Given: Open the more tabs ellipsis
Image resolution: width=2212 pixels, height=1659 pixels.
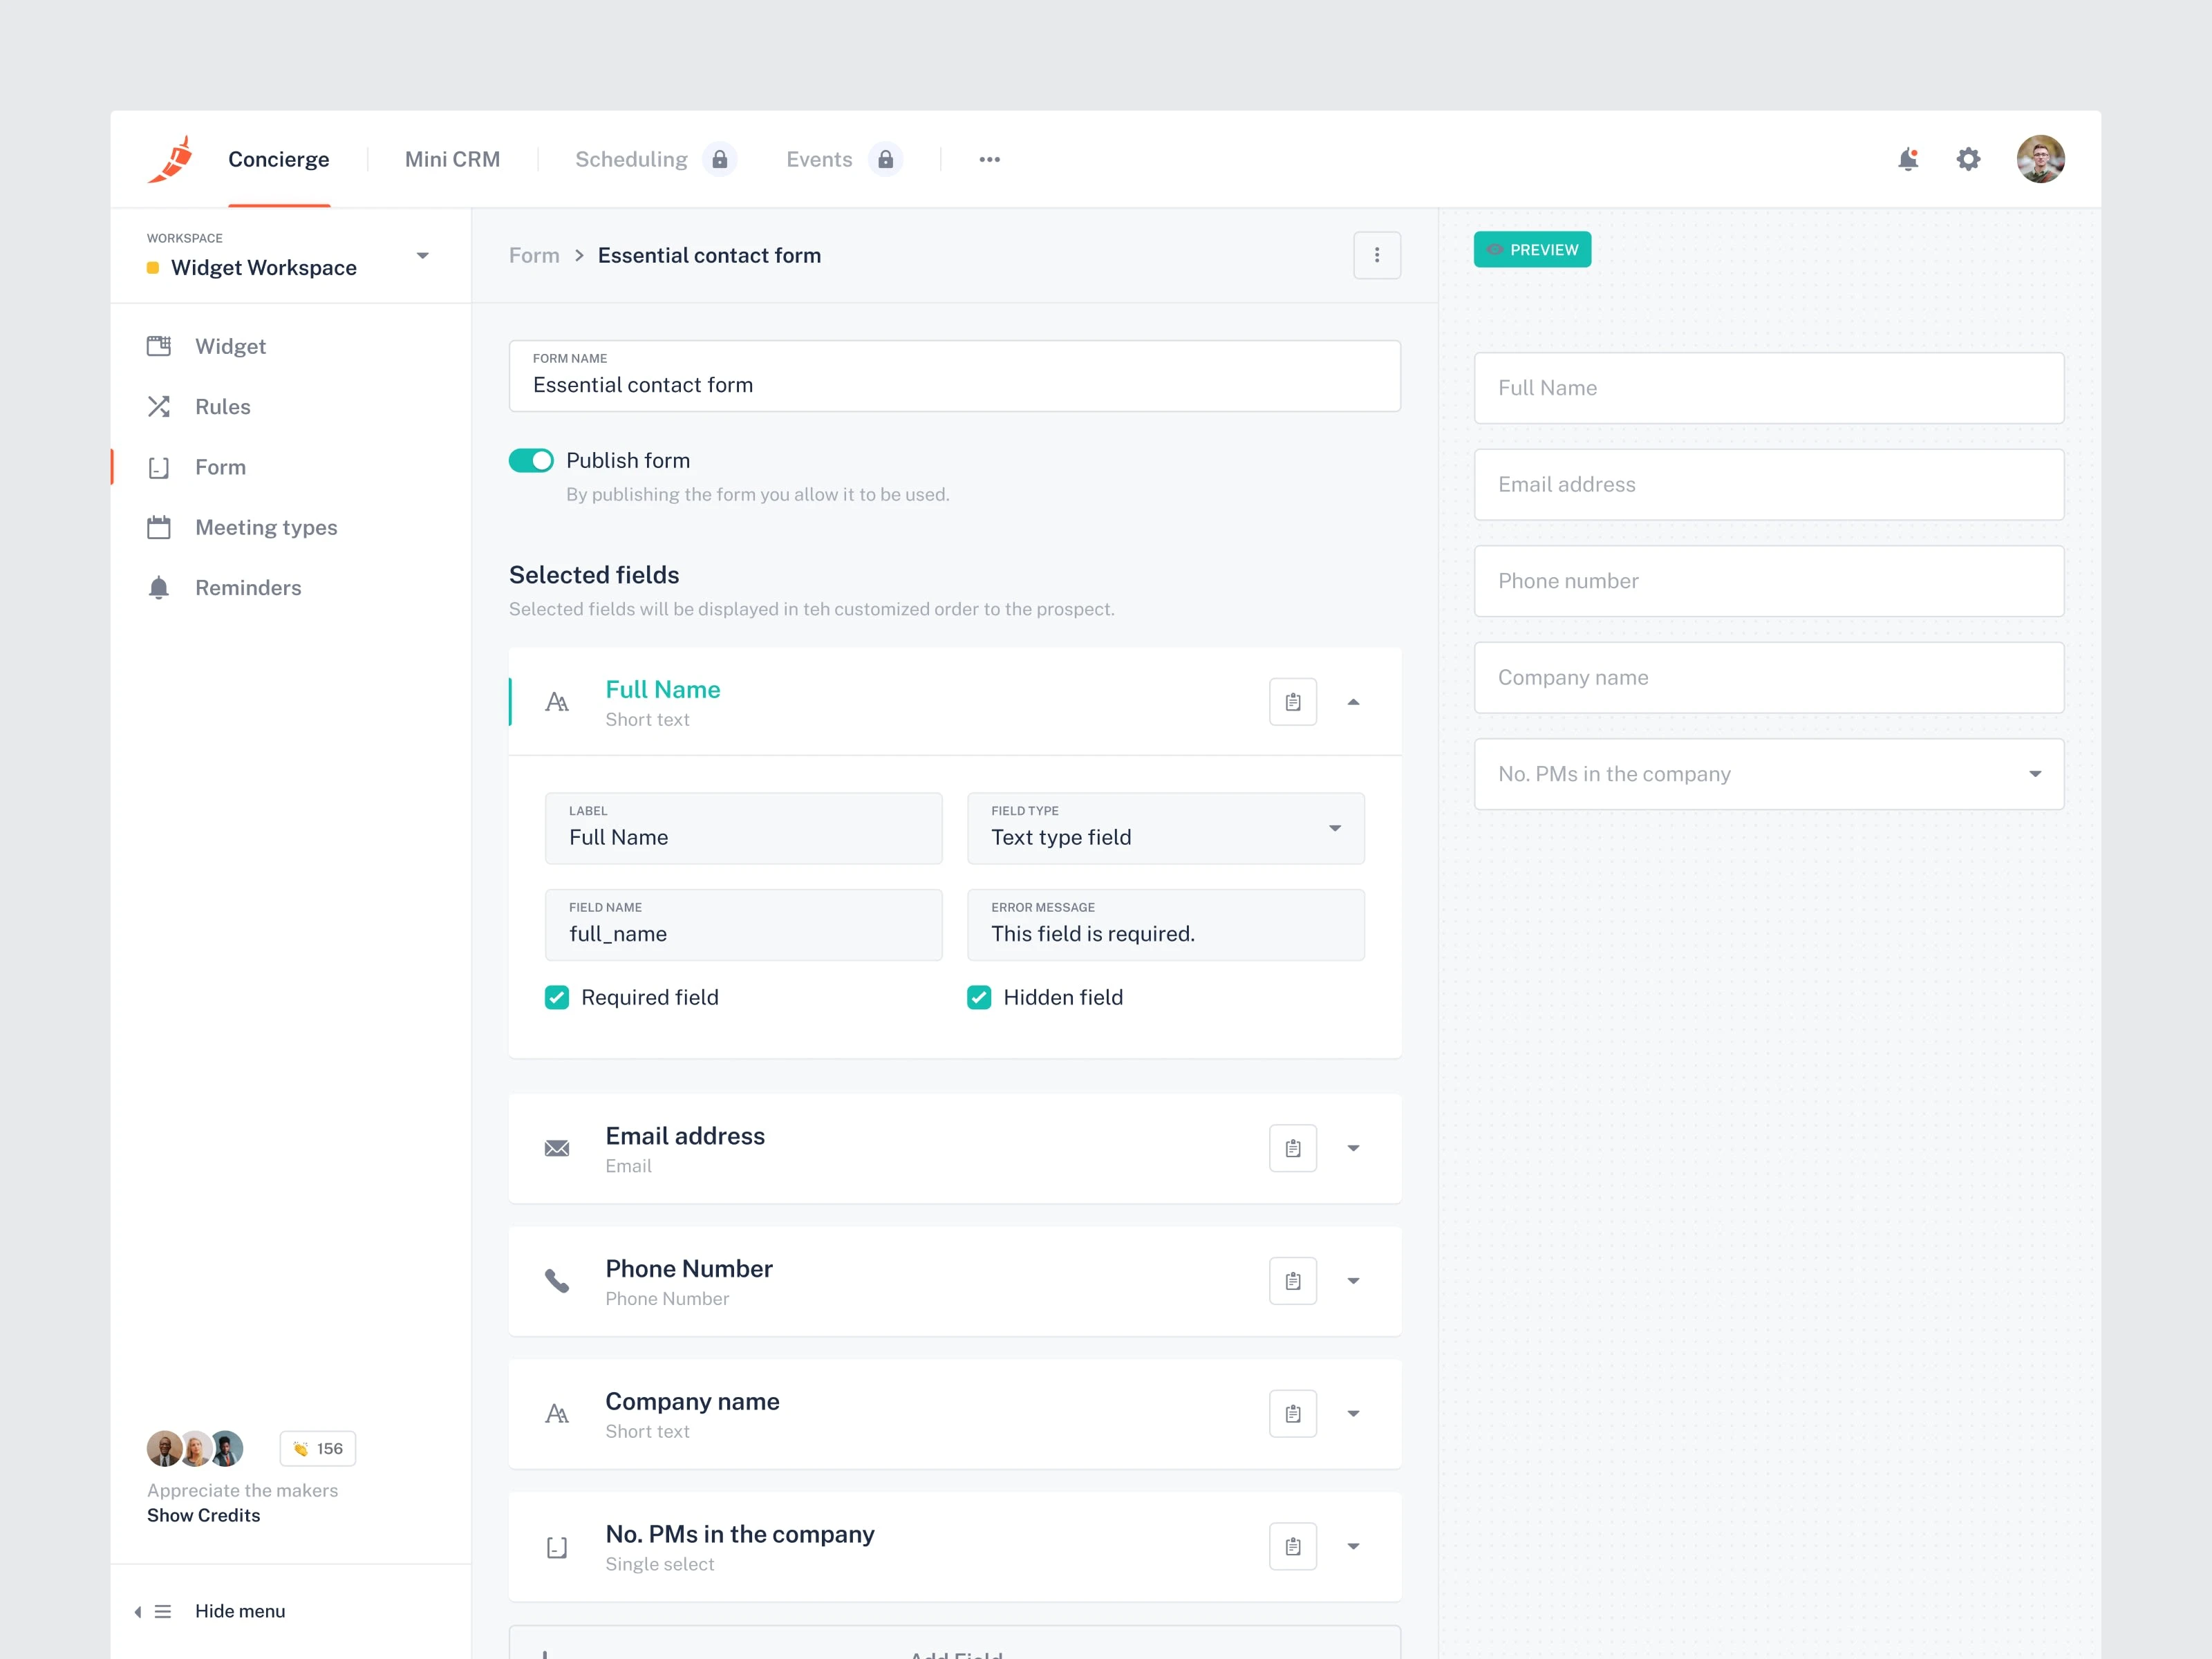Looking at the screenshot, I should click(989, 159).
